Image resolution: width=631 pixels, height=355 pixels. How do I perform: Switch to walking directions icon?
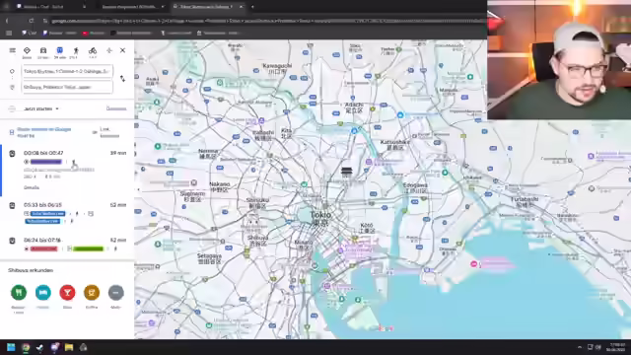[76, 52]
